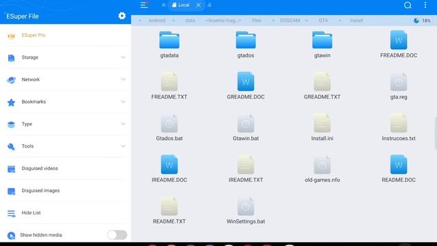Open the Instrucoes.txt file

coord(399,128)
